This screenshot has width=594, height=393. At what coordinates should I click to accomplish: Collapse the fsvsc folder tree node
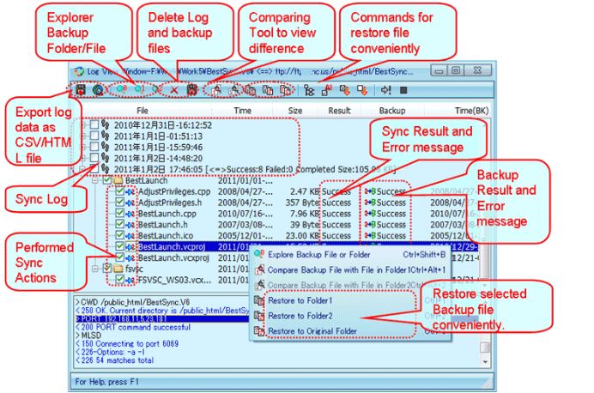coord(95,268)
